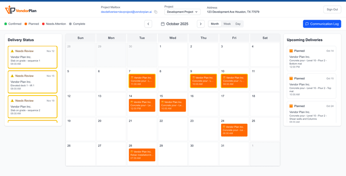Screen dimensions: 346x176
Task: Click the warning icon on the Nov 15 card
Action: 12,76
